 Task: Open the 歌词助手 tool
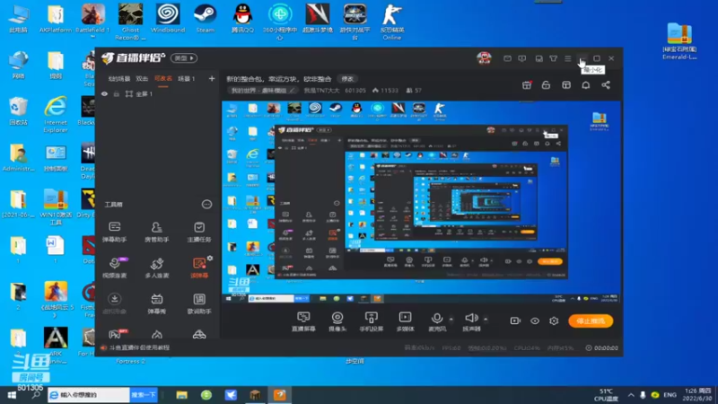(x=199, y=303)
